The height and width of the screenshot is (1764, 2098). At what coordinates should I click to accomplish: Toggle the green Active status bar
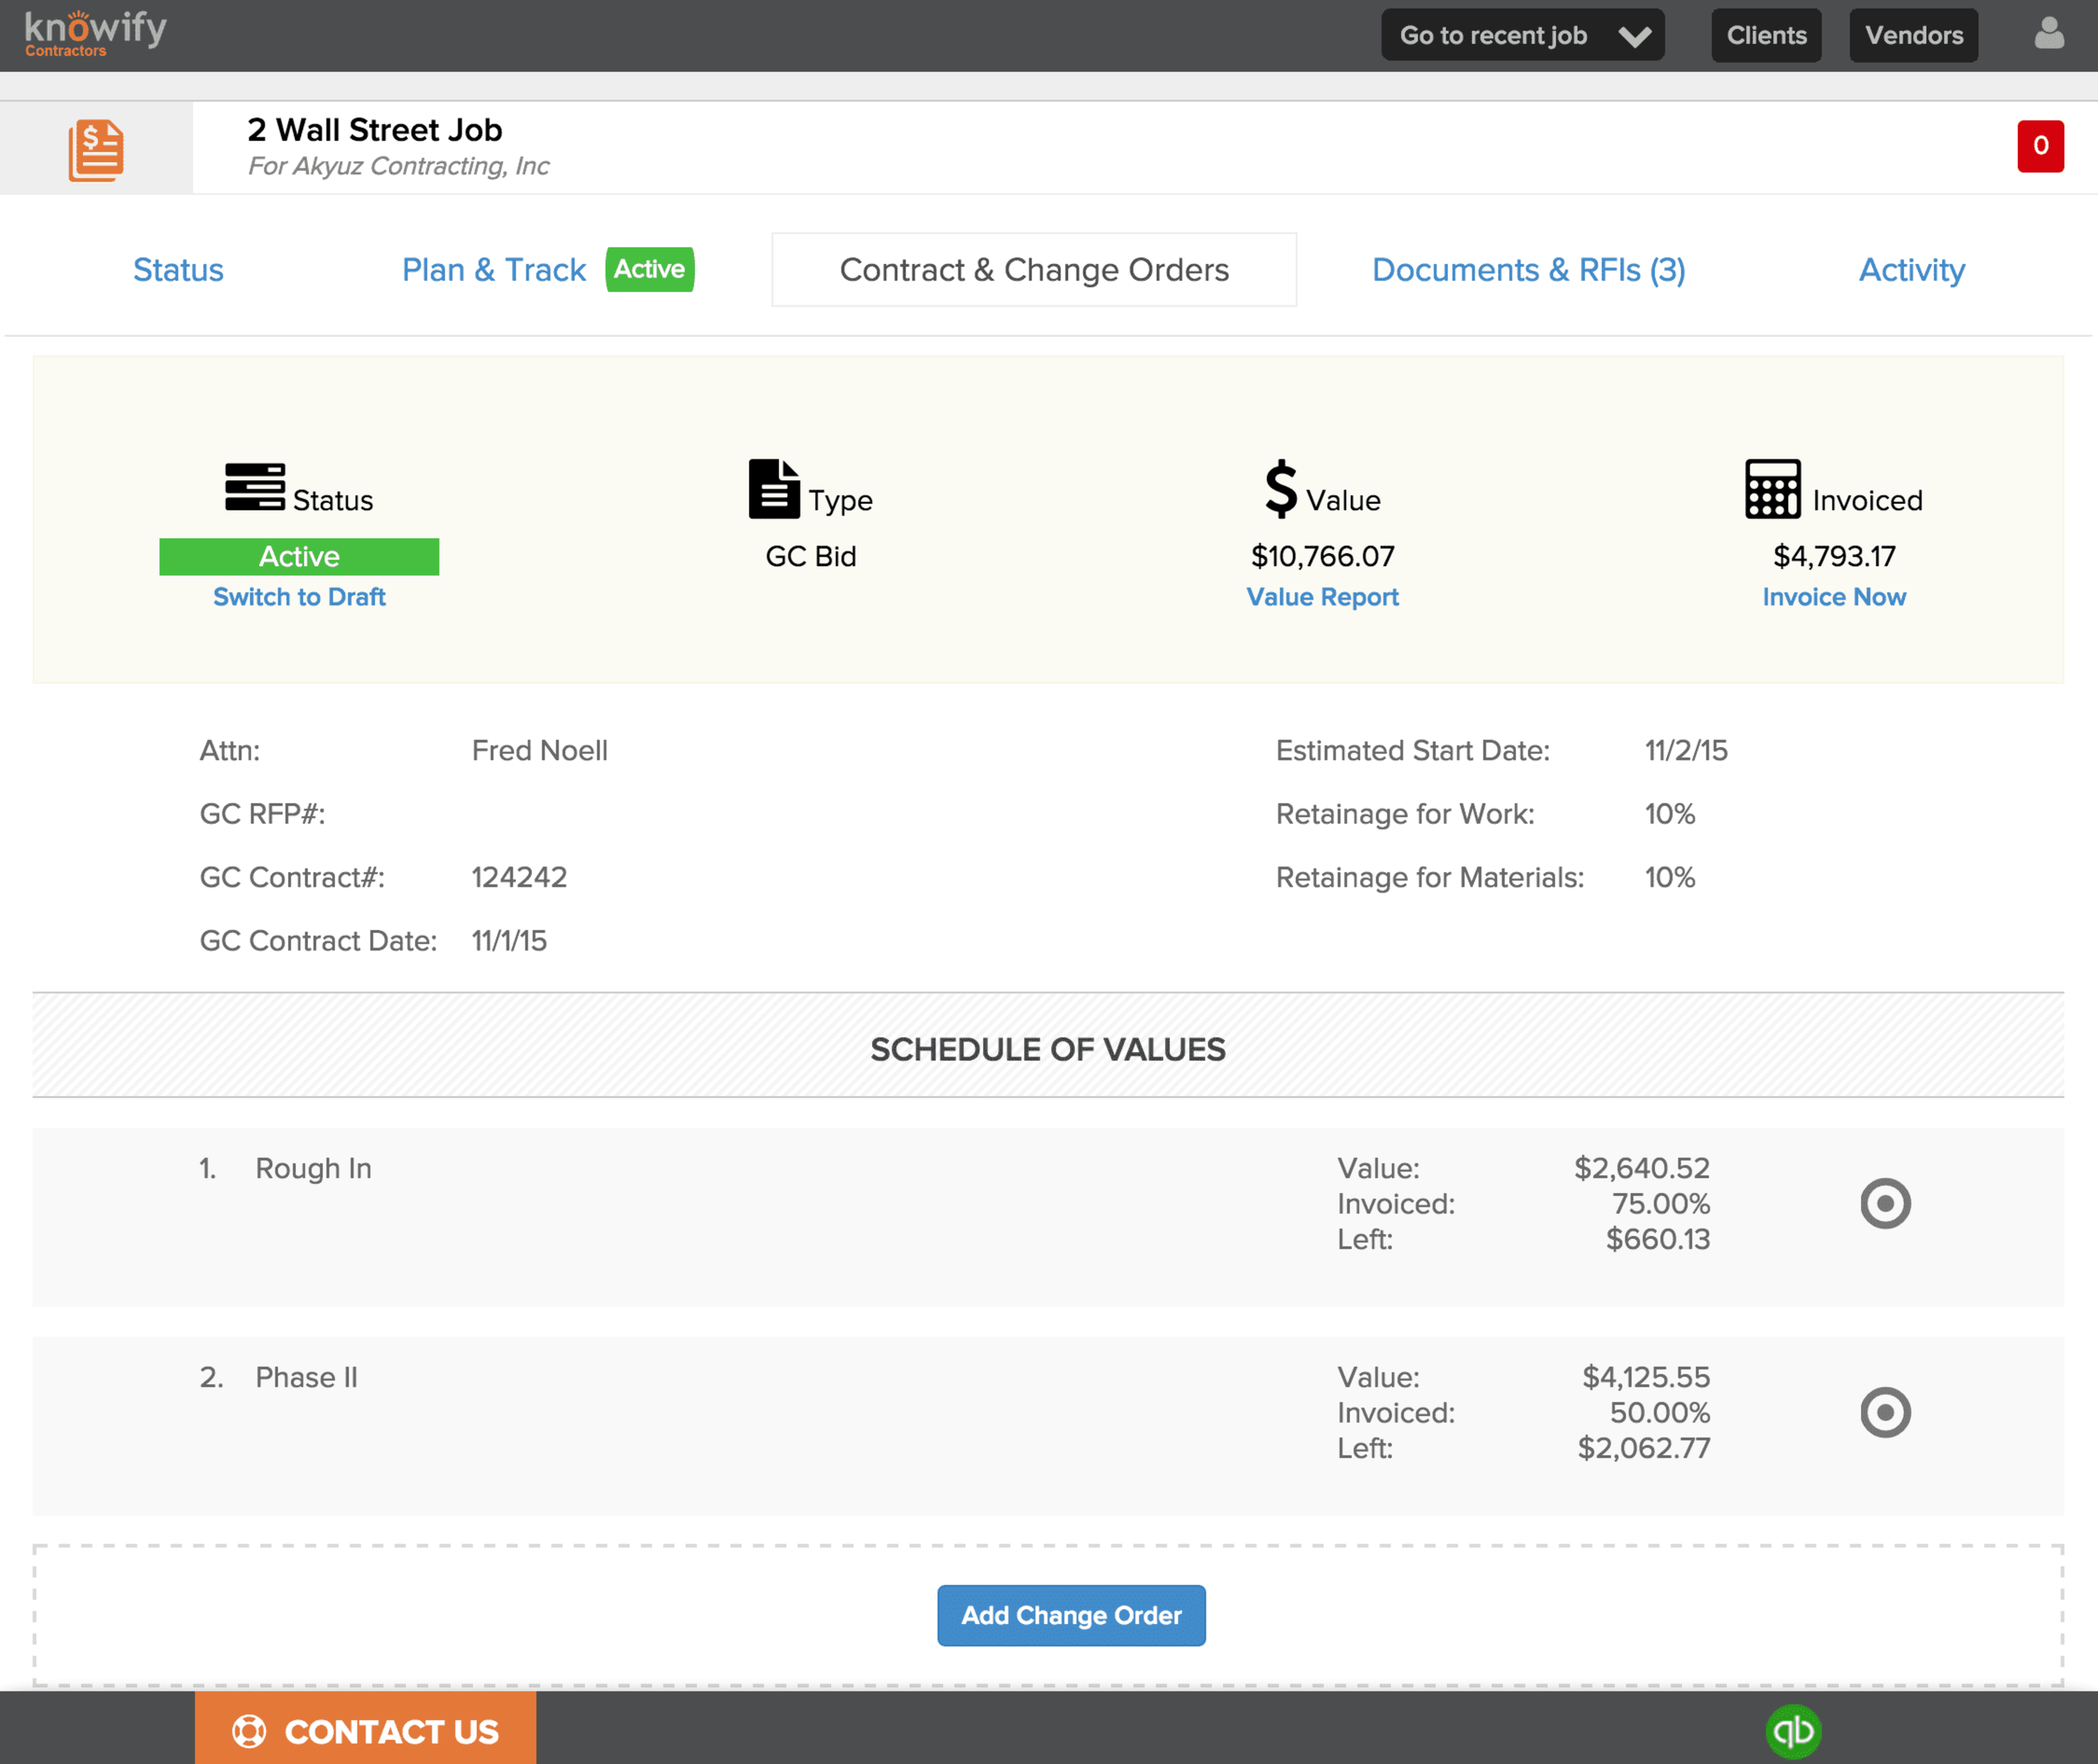299,557
